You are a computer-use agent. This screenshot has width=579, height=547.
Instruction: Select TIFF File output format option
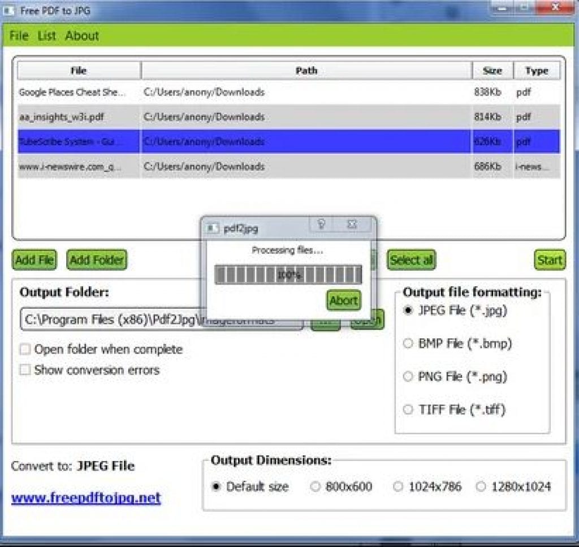tap(408, 410)
